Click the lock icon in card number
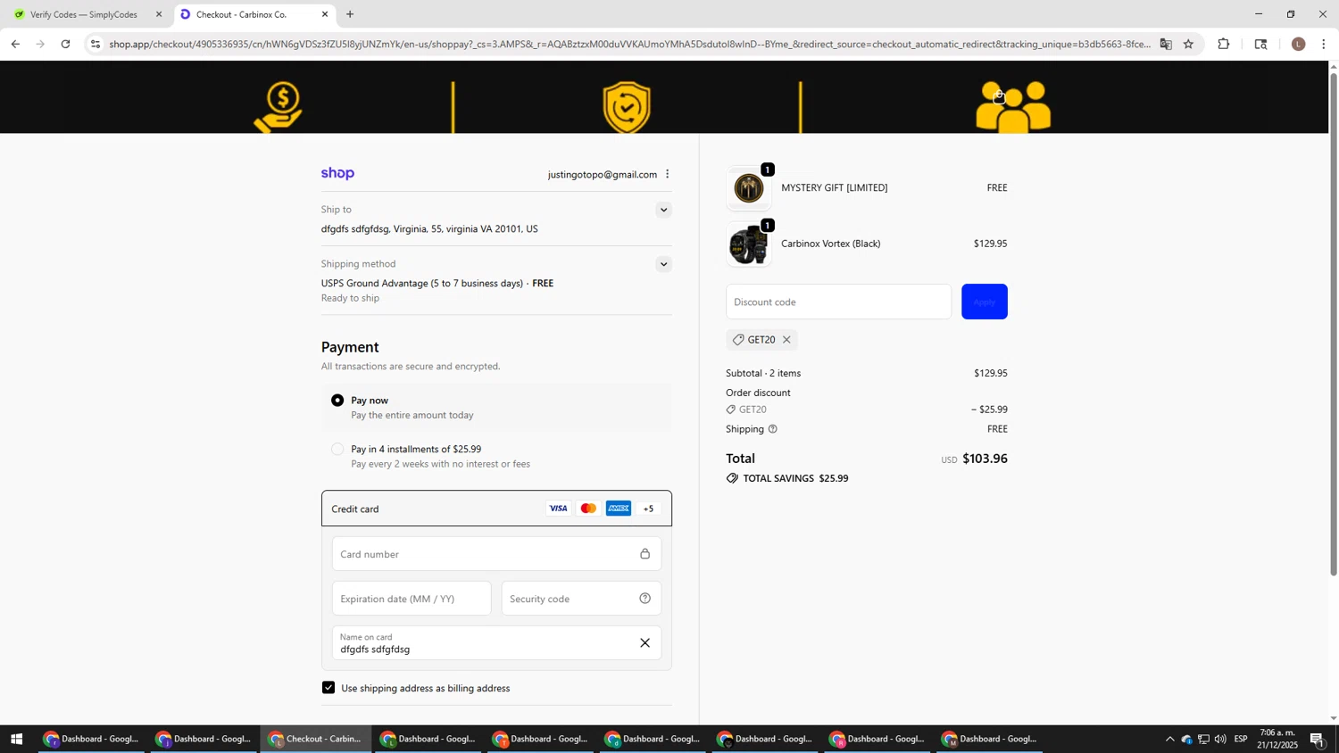 pos(645,554)
